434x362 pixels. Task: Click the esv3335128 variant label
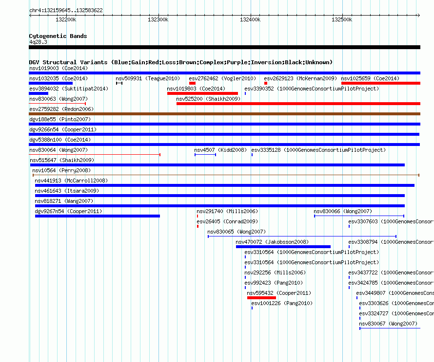pos(318,150)
